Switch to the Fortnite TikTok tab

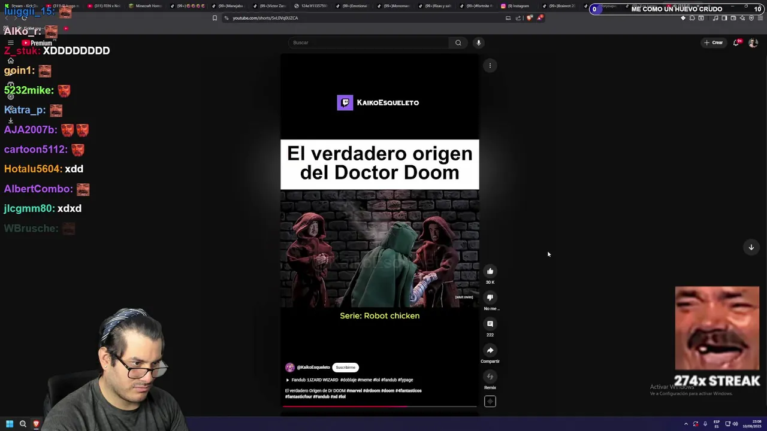[476, 6]
